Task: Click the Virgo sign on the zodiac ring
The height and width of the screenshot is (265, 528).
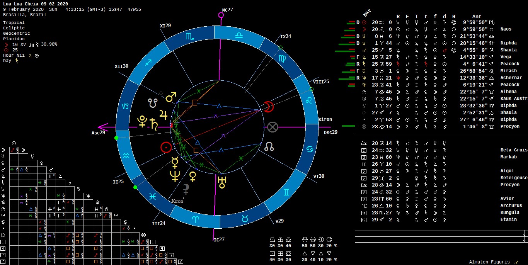Action: [x=282, y=58]
